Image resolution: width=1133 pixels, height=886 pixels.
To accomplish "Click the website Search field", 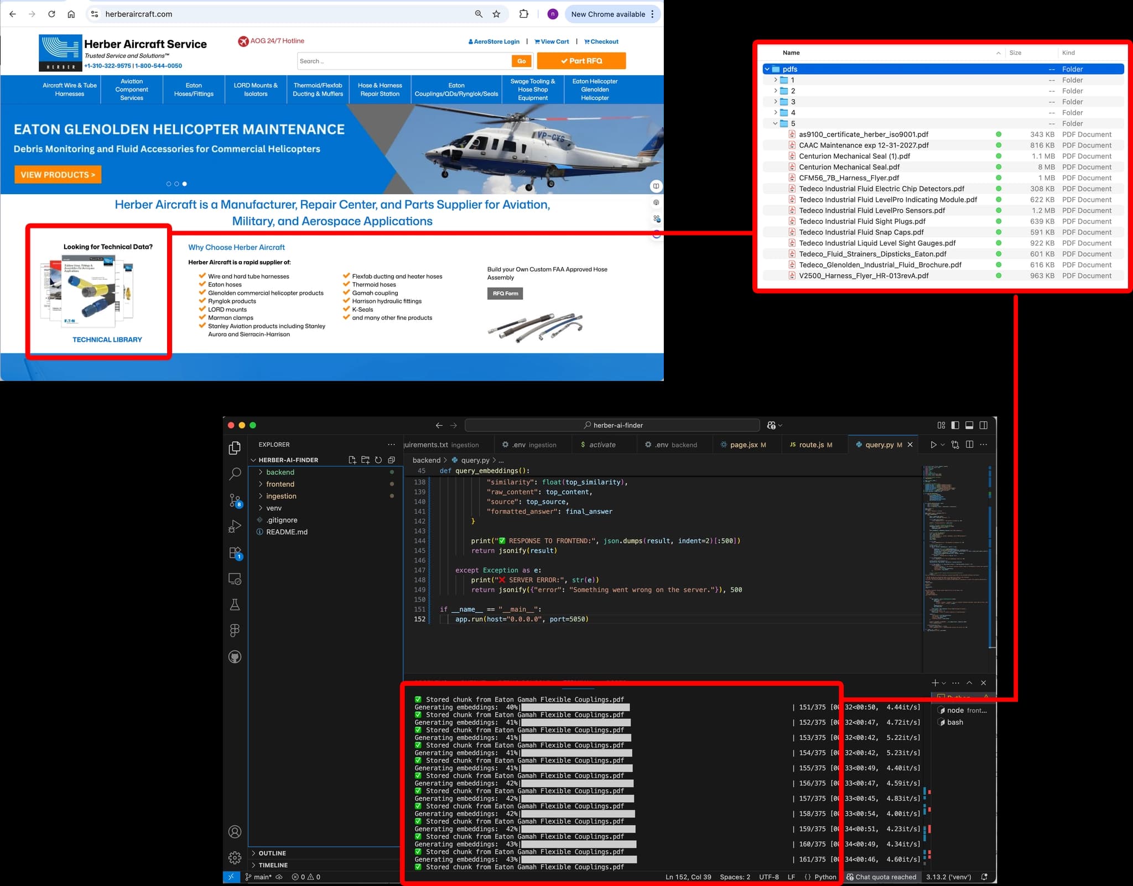I will [404, 61].
